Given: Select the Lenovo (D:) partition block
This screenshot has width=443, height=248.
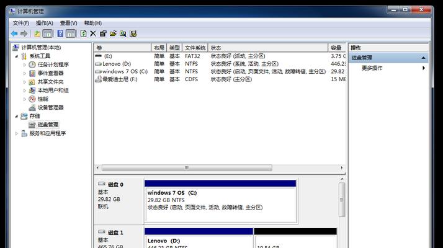Looking at the screenshot, I should click(199, 238).
